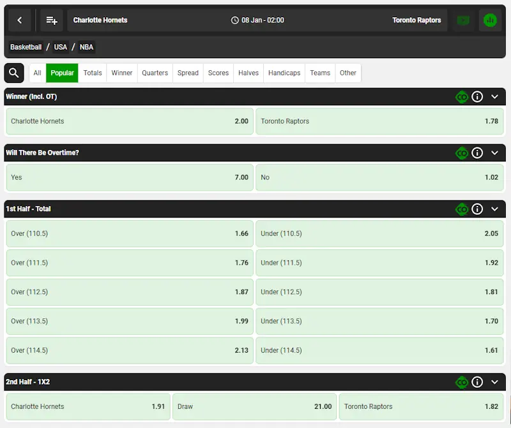Open the Basketball breadcrumb link

click(26, 47)
